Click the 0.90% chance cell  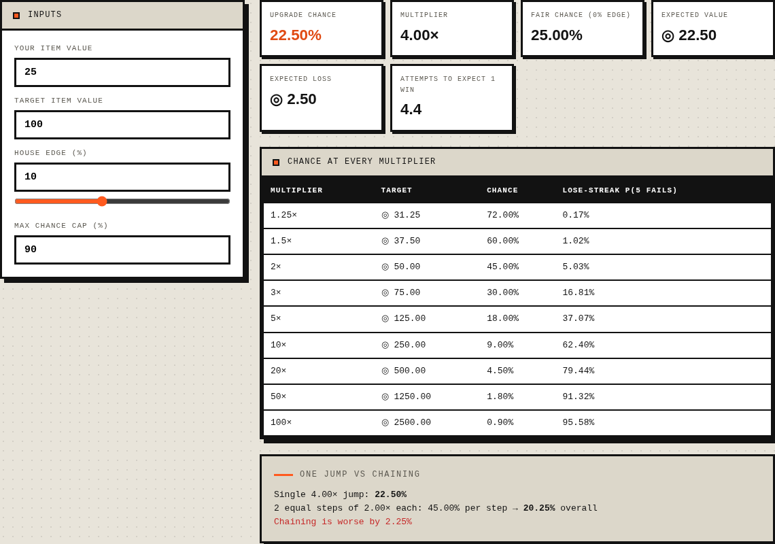[x=500, y=422]
